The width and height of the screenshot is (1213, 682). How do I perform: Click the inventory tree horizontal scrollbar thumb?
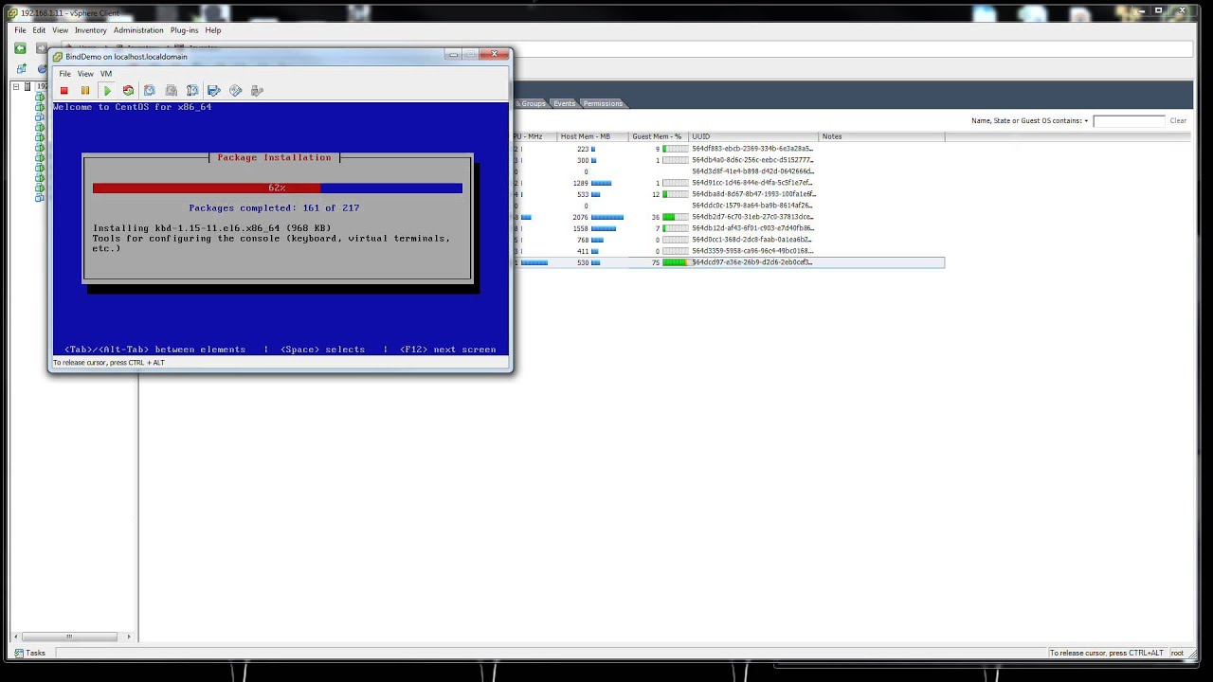[x=69, y=637]
